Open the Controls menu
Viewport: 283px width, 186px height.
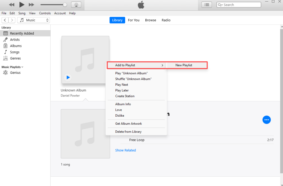point(45,13)
